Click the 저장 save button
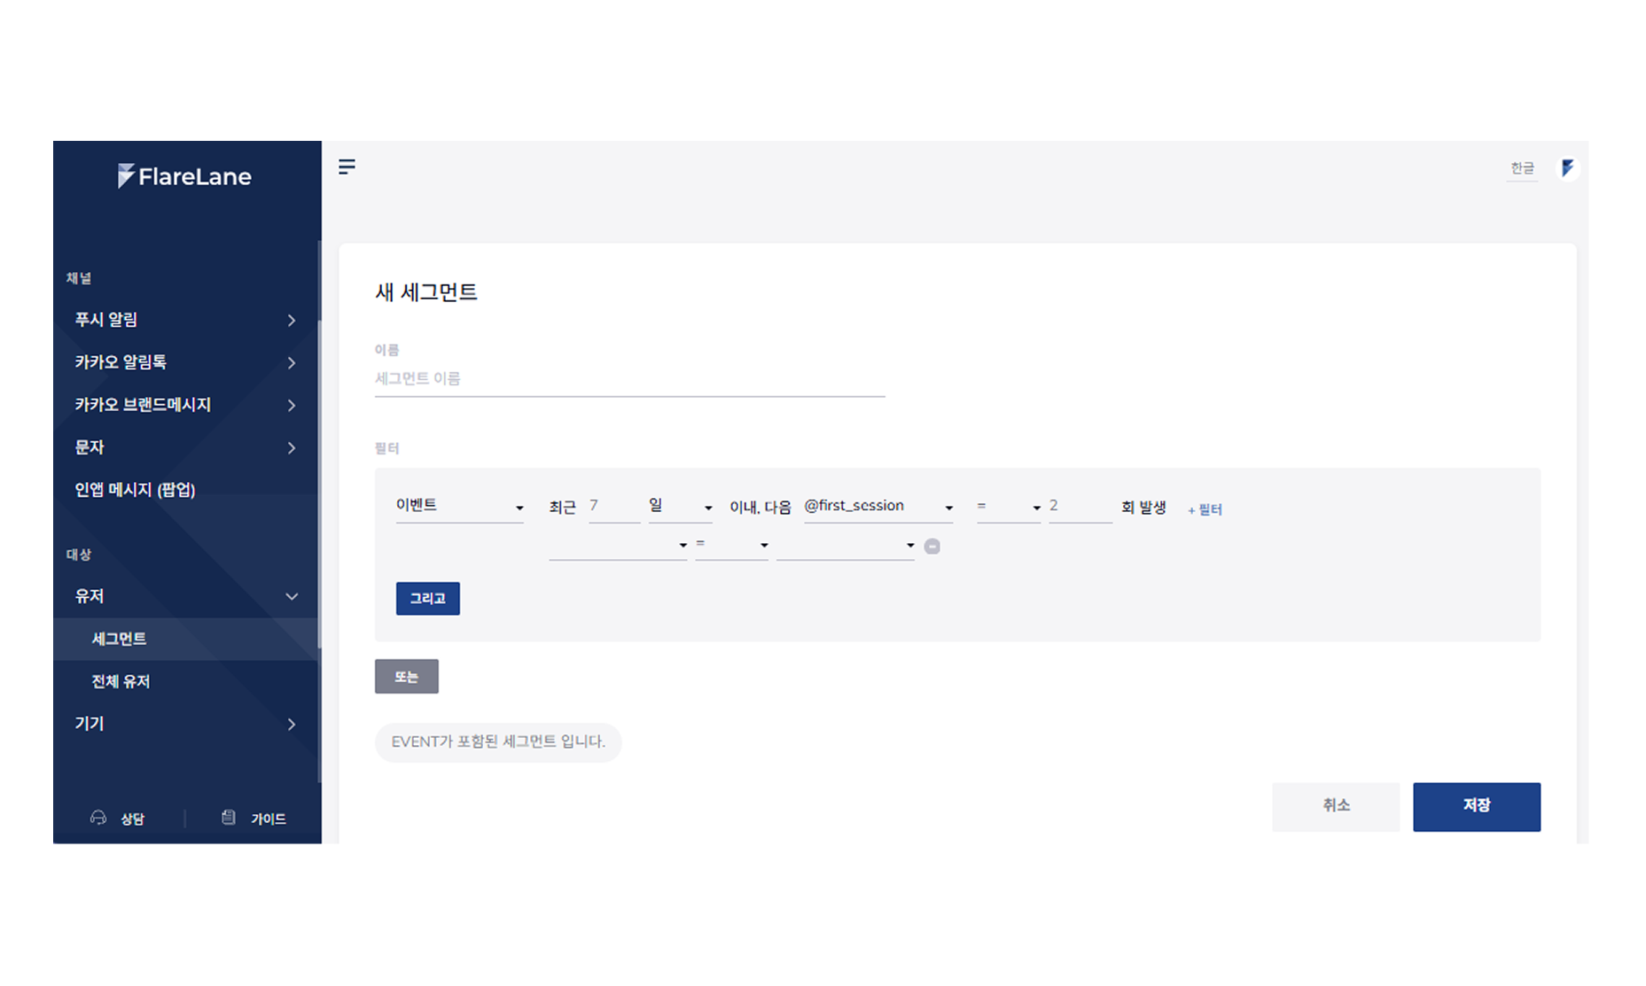The width and height of the screenshot is (1646, 986). pyautogui.click(x=1476, y=806)
